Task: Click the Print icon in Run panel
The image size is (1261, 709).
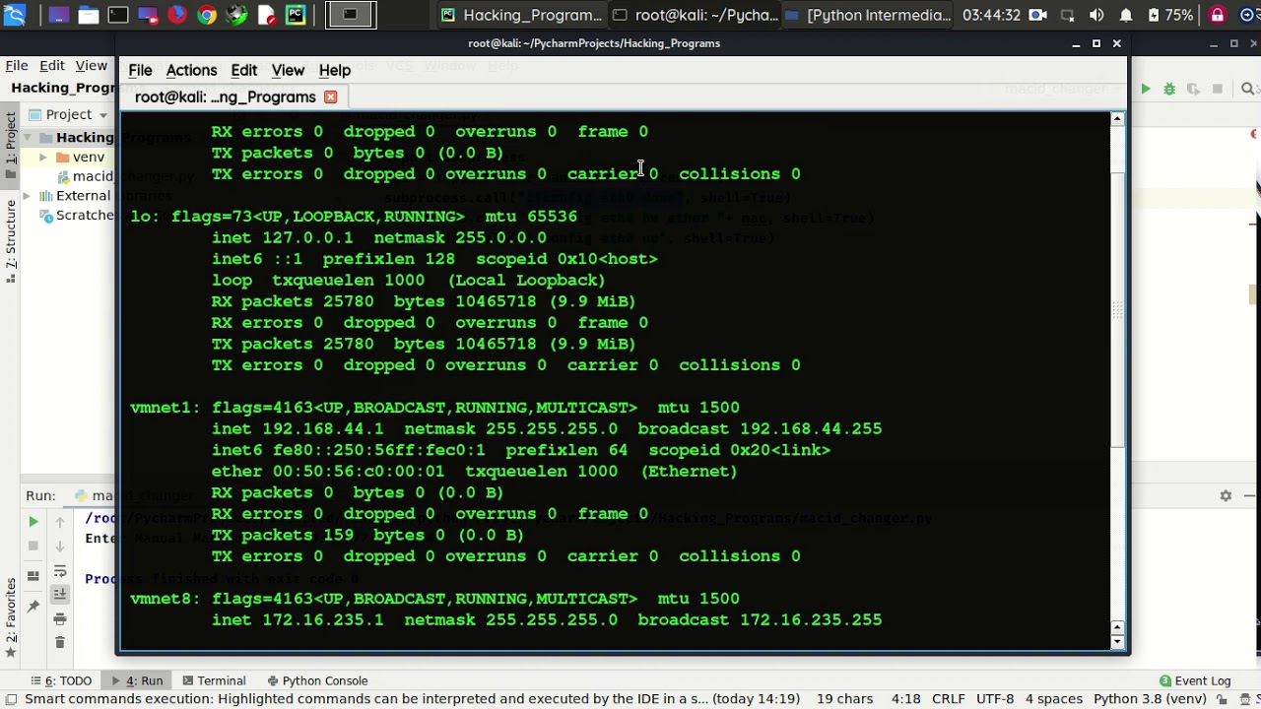Action: (x=60, y=618)
